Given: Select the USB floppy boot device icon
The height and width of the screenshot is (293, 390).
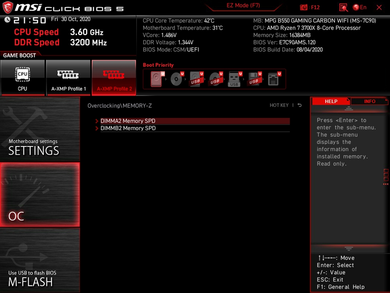Looking at the screenshot, I should 254,79.
